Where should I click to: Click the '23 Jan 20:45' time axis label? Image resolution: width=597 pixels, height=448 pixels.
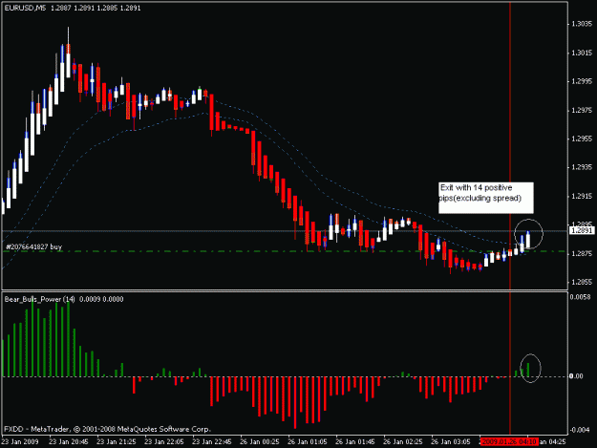pos(69,442)
